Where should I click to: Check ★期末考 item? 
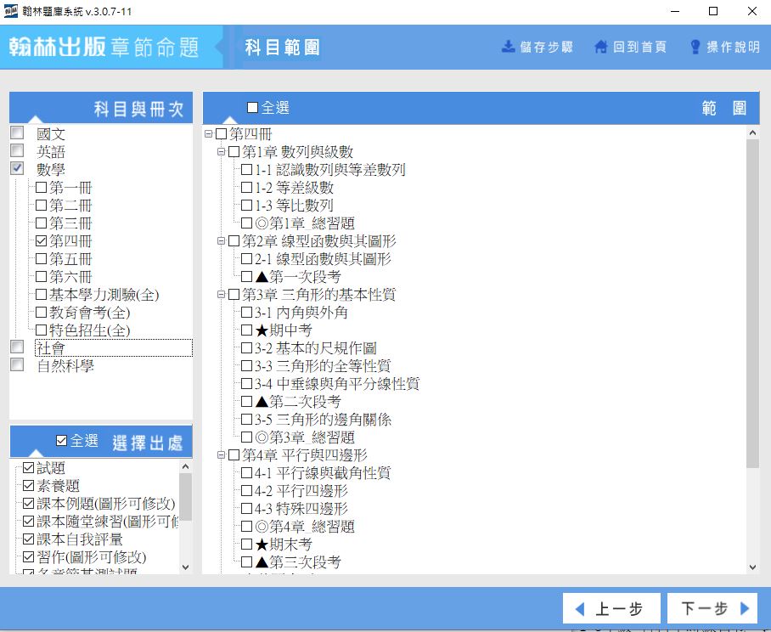pyautogui.click(x=247, y=544)
